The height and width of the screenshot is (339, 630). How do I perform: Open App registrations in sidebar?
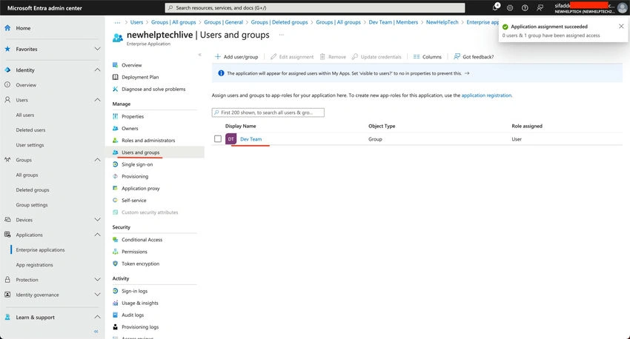(34, 265)
